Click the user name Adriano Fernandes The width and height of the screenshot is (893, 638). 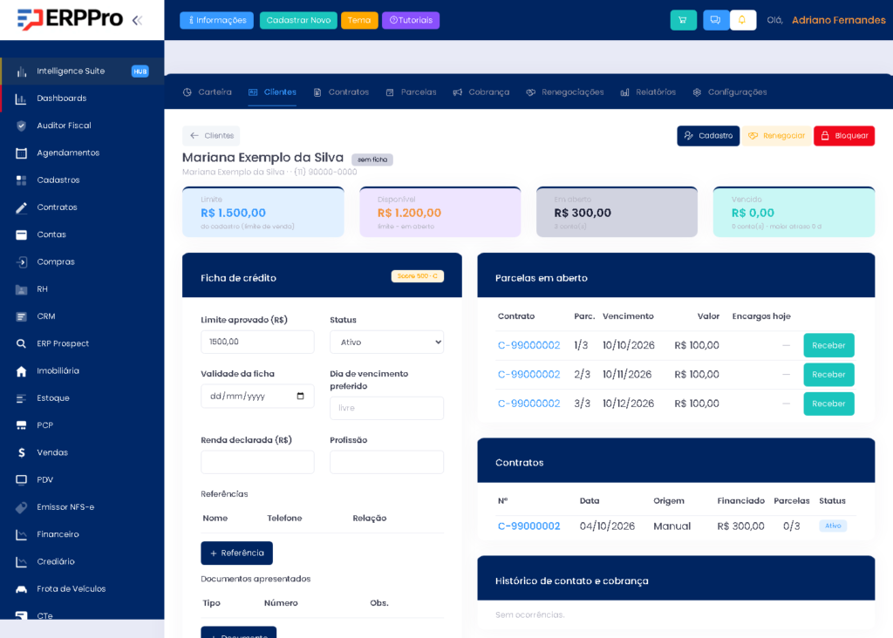(x=838, y=21)
